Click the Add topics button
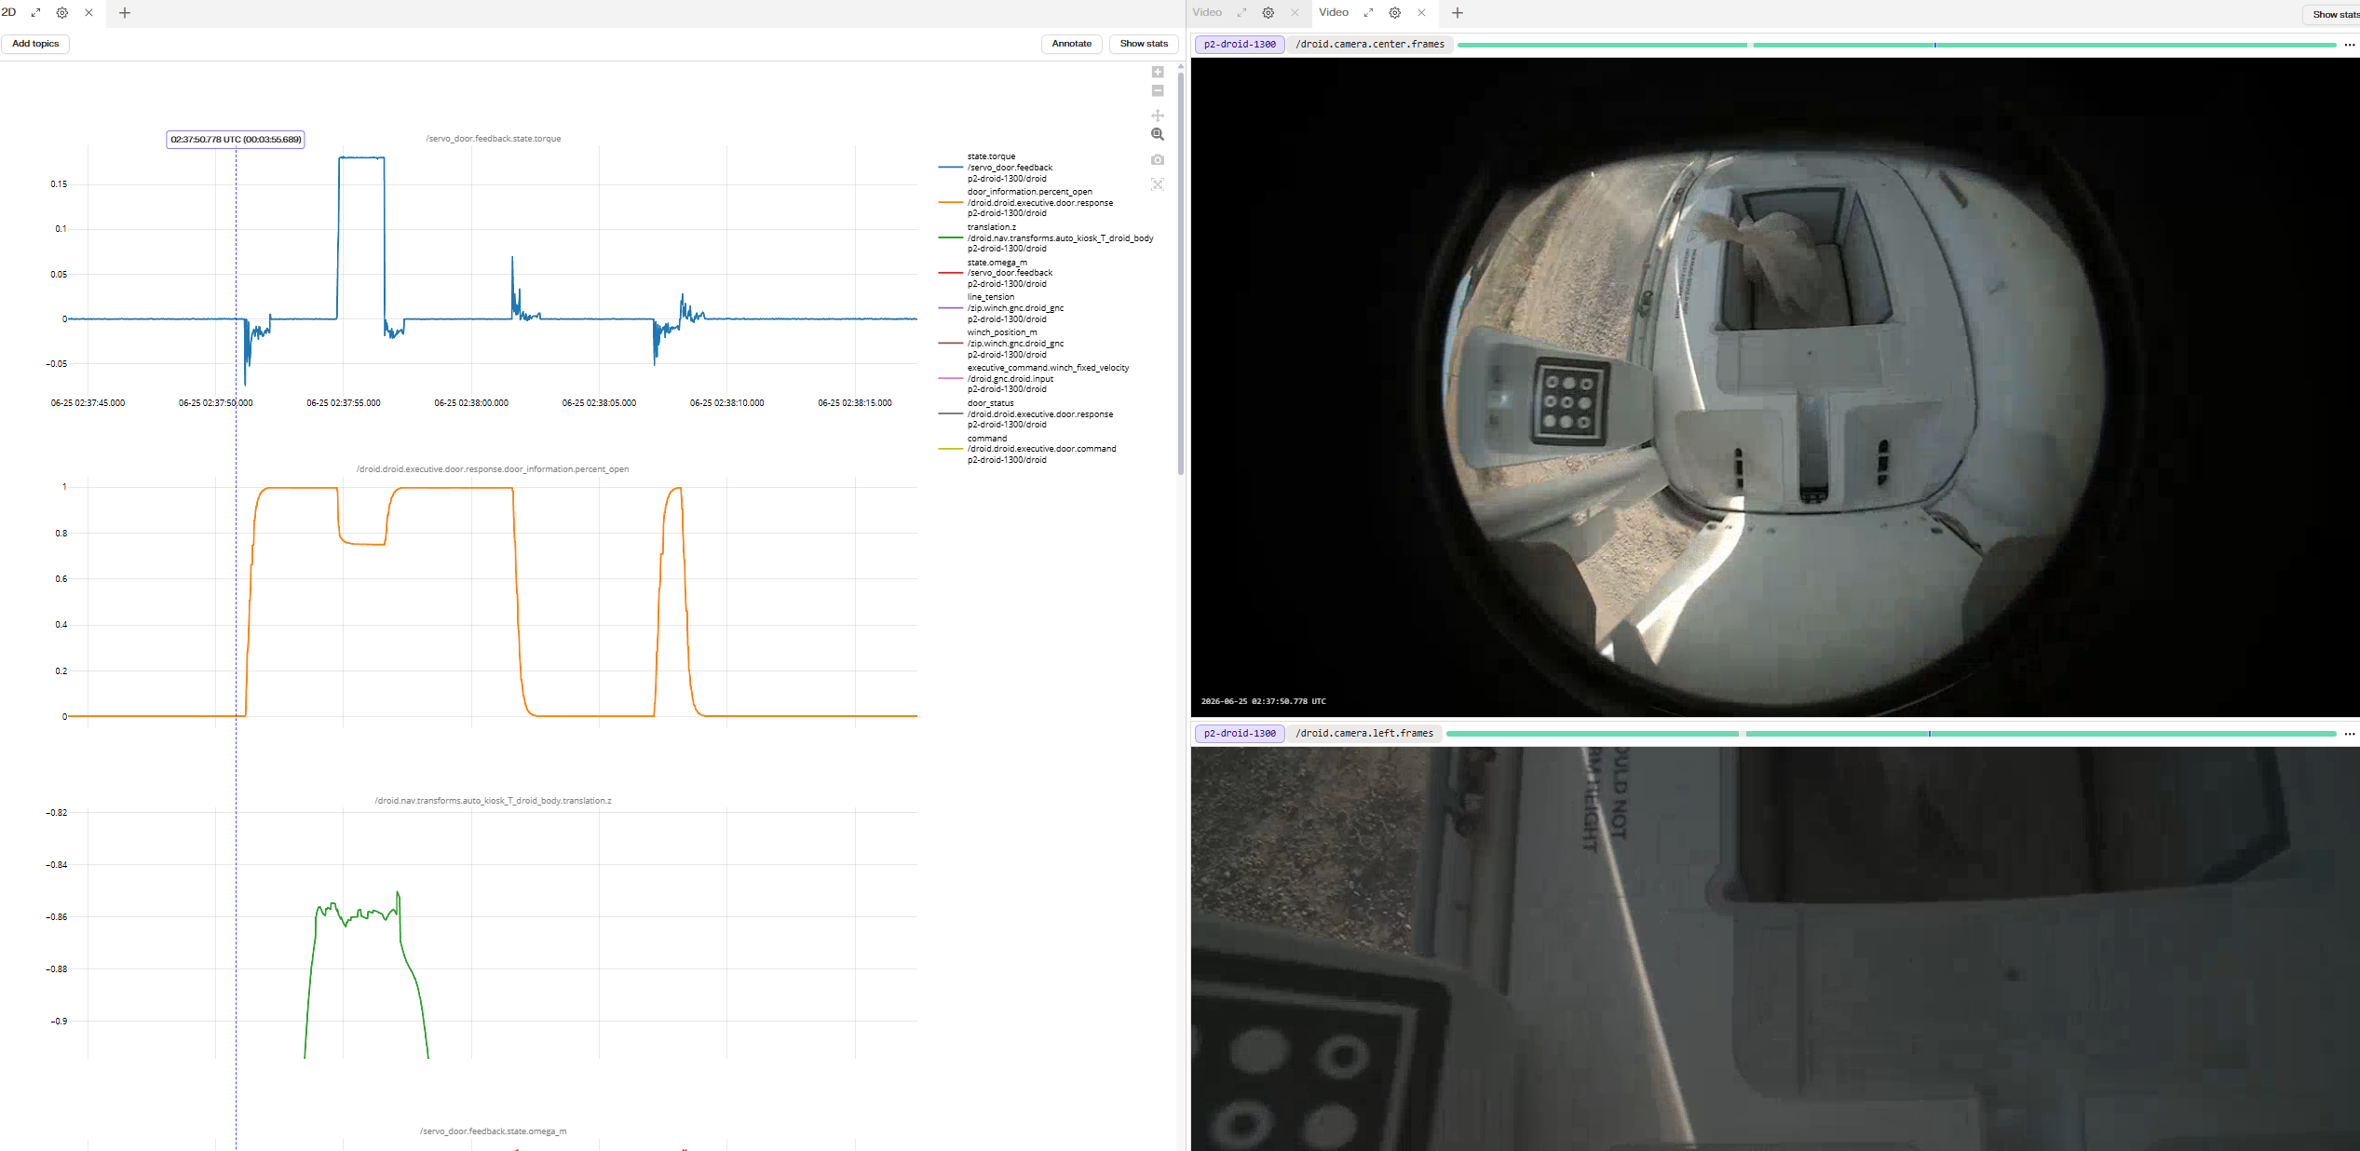The height and width of the screenshot is (1151, 2360). (x=35, y=44)
